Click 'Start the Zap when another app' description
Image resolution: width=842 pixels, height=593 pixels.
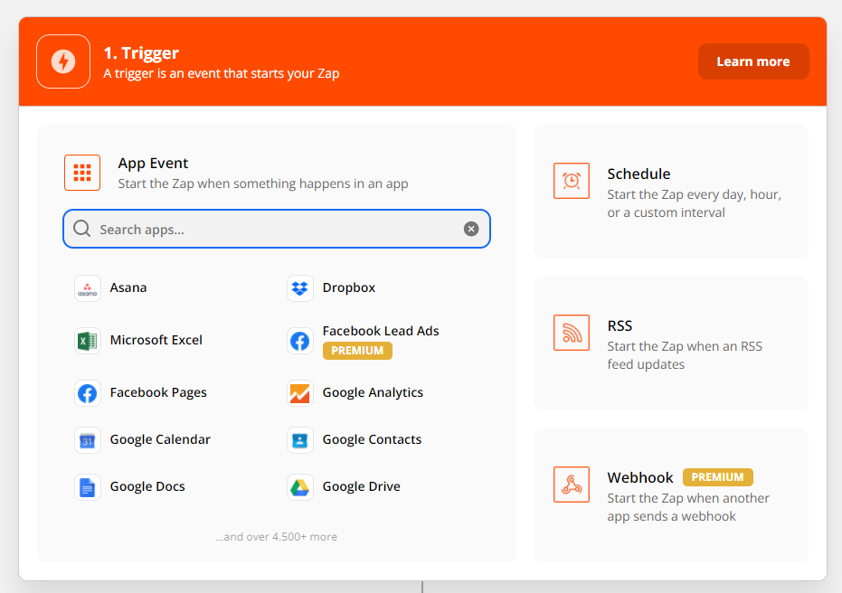pos(688,507)
